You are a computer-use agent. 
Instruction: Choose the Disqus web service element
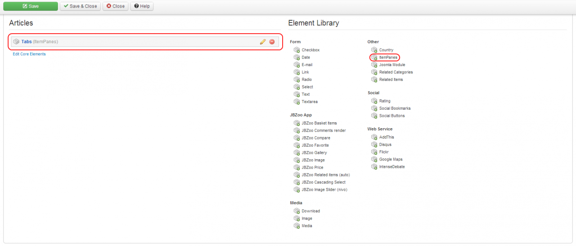tap(385, 144)
